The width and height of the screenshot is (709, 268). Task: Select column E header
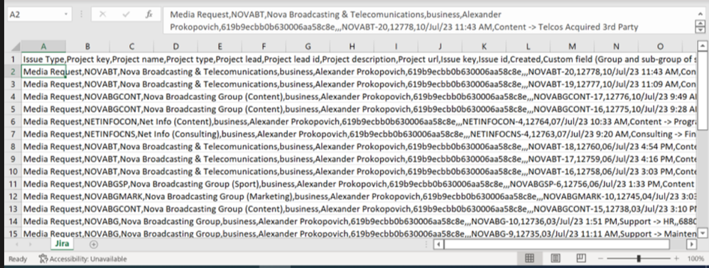click(220, 47)
